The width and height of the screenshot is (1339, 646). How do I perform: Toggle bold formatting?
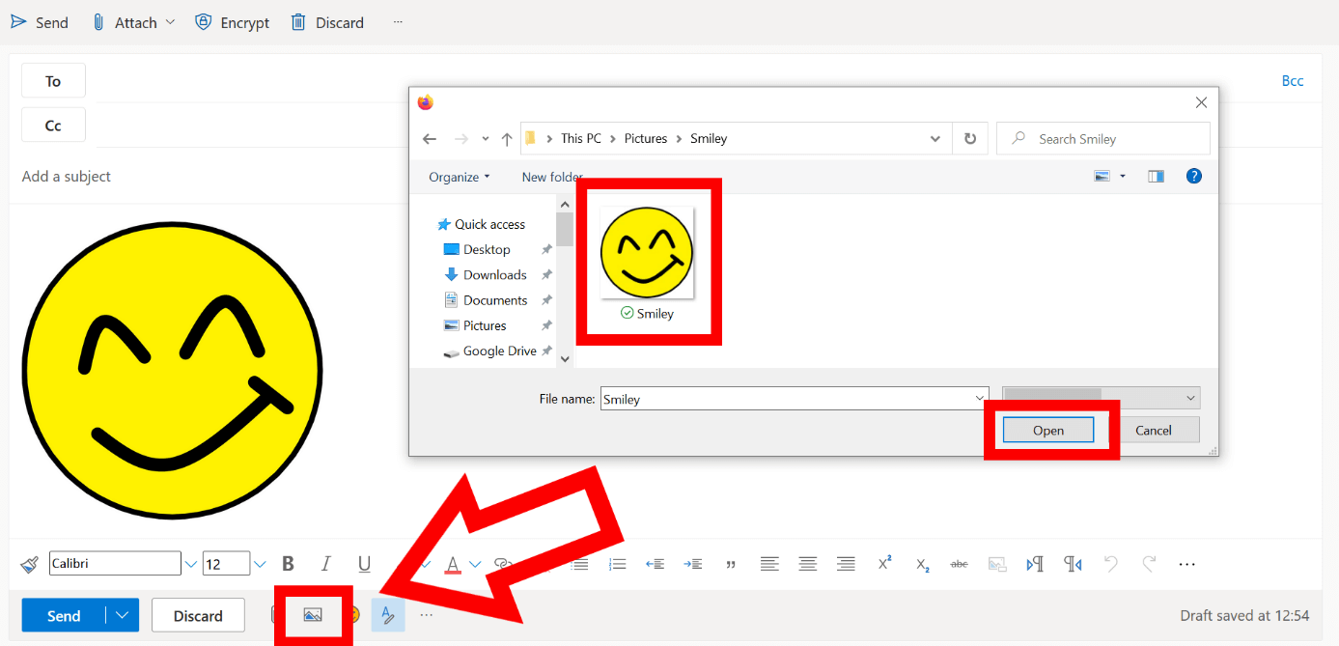pyautogui.click(x=288, y=563)
